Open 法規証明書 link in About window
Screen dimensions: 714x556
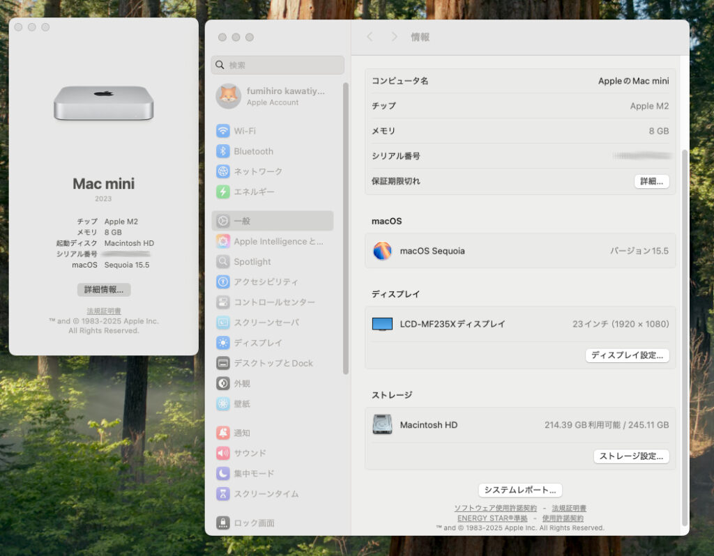104,311
